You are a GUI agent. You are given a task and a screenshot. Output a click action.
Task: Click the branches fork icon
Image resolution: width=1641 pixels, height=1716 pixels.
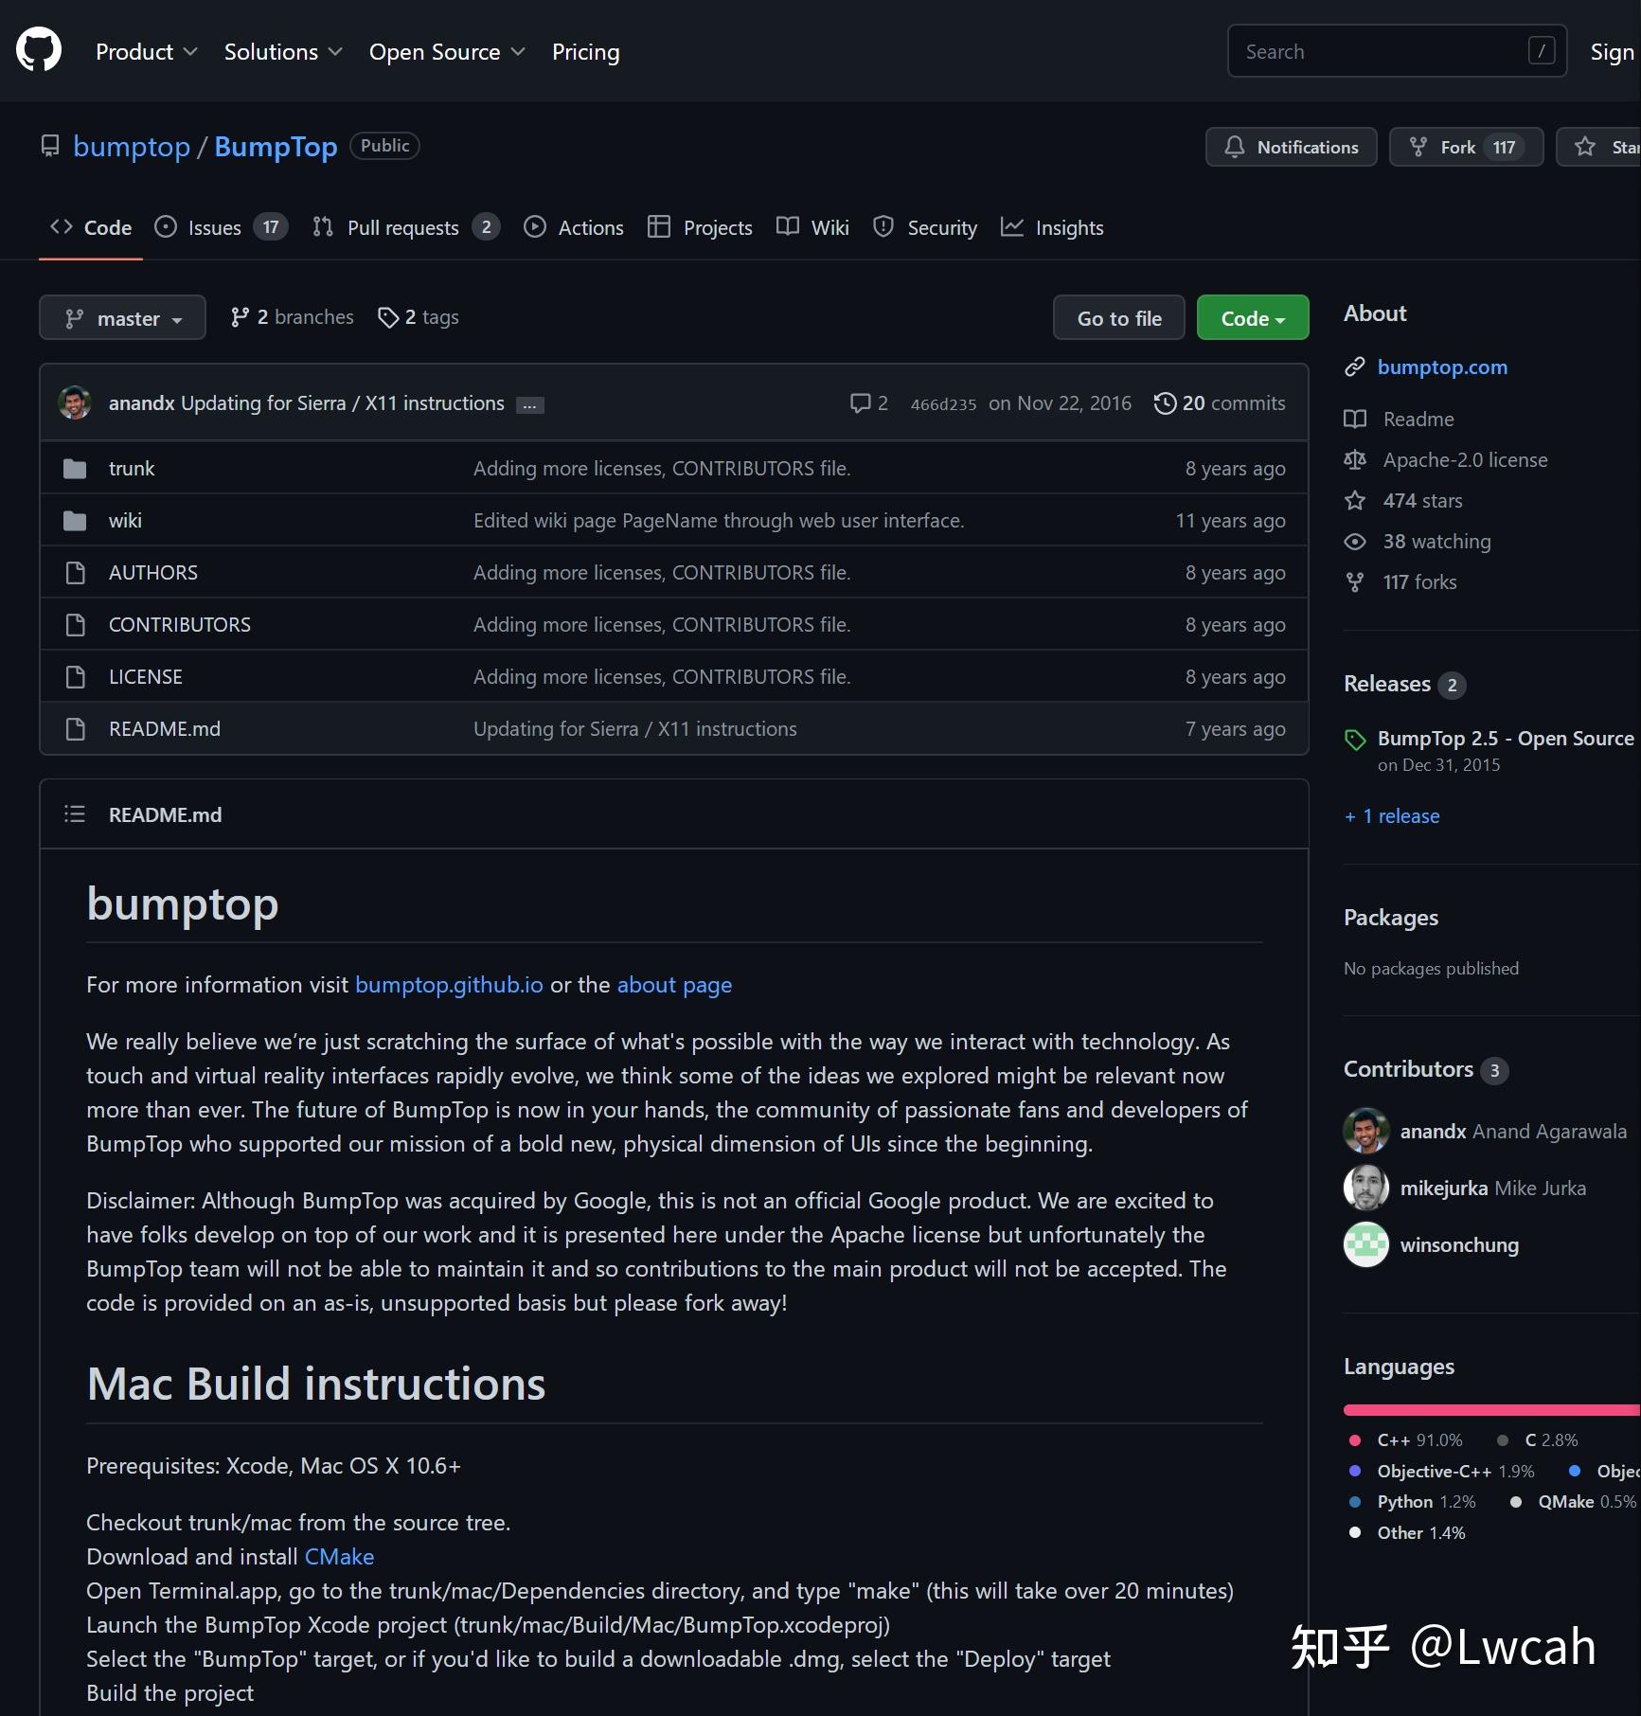click(x=240, y=317)
